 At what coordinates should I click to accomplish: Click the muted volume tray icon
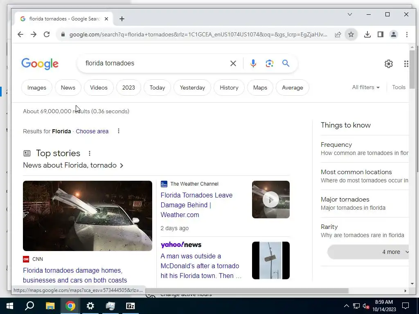click(366, 306)
